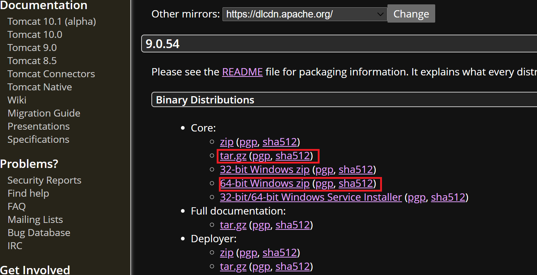Download the 64-bit Windows zip
This screenshot has height=275, width=537.
pyautogui.click(x=264, y=183)
